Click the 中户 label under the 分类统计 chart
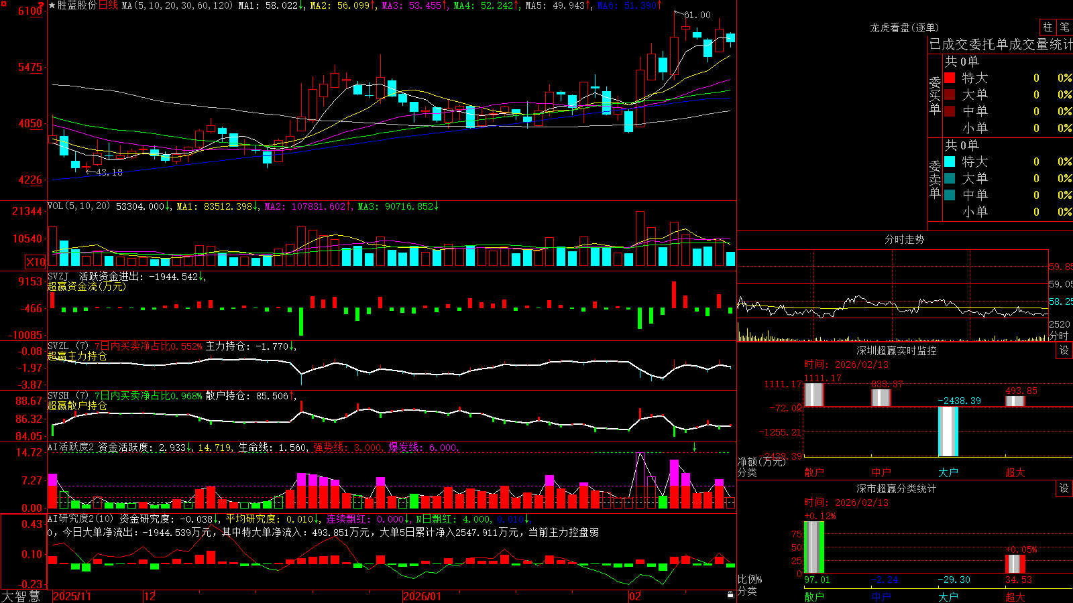Viewport: 1073px width, 603px height. (881, 596)
